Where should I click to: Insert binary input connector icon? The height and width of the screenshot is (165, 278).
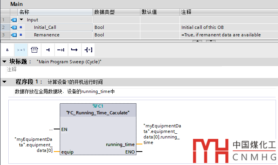(48, 50)
